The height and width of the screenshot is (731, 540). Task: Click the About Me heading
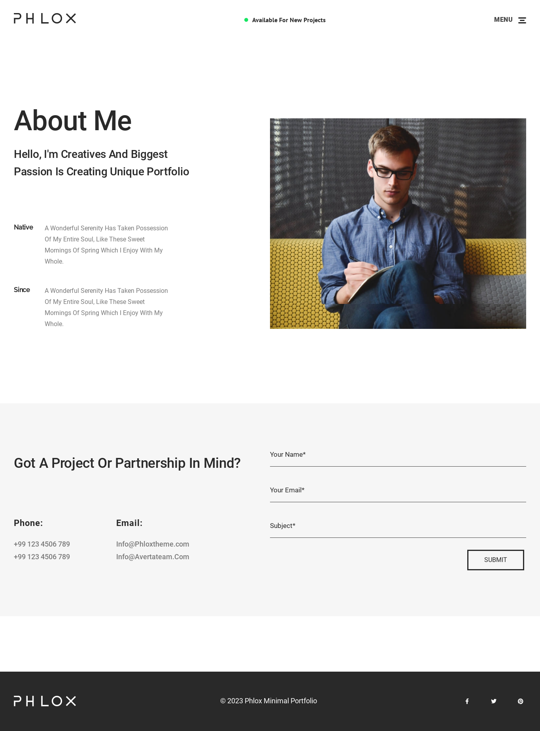73,121
